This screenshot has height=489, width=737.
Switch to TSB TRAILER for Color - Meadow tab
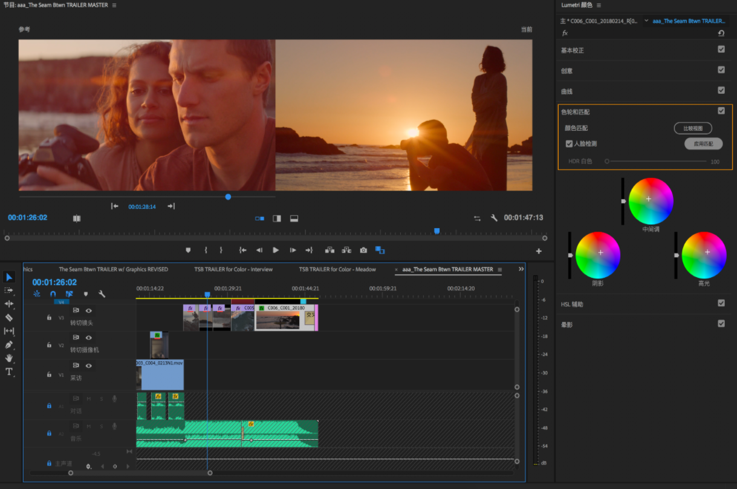337,269
